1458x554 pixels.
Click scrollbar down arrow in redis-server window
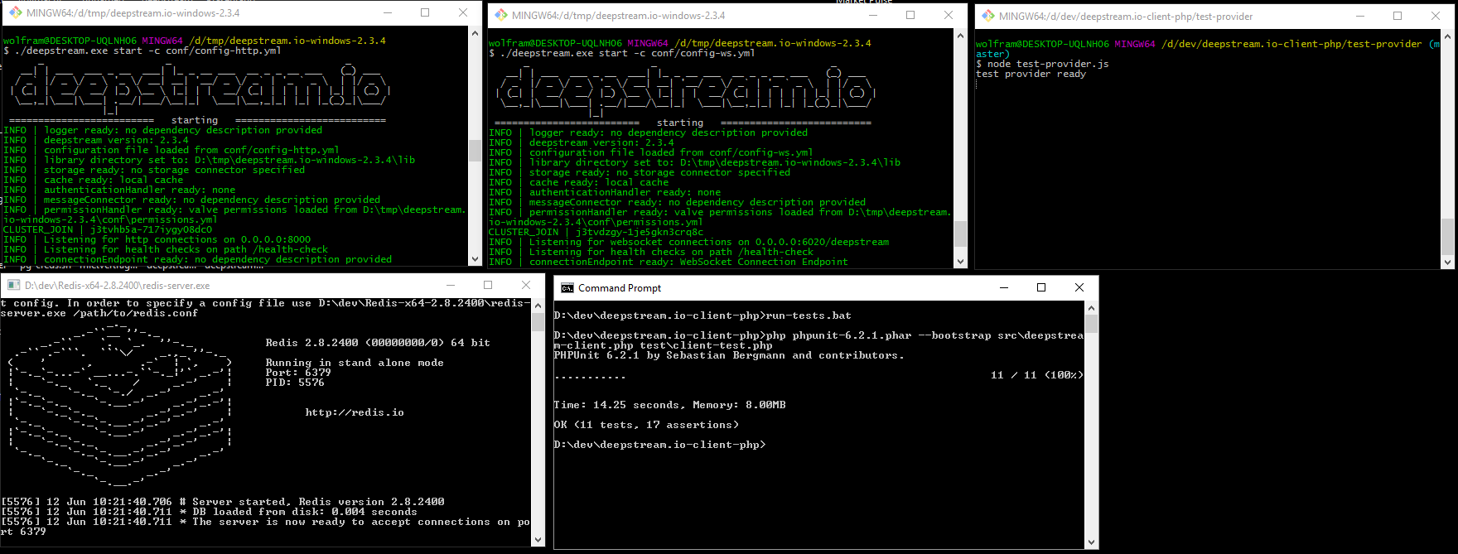coord(538,540)
